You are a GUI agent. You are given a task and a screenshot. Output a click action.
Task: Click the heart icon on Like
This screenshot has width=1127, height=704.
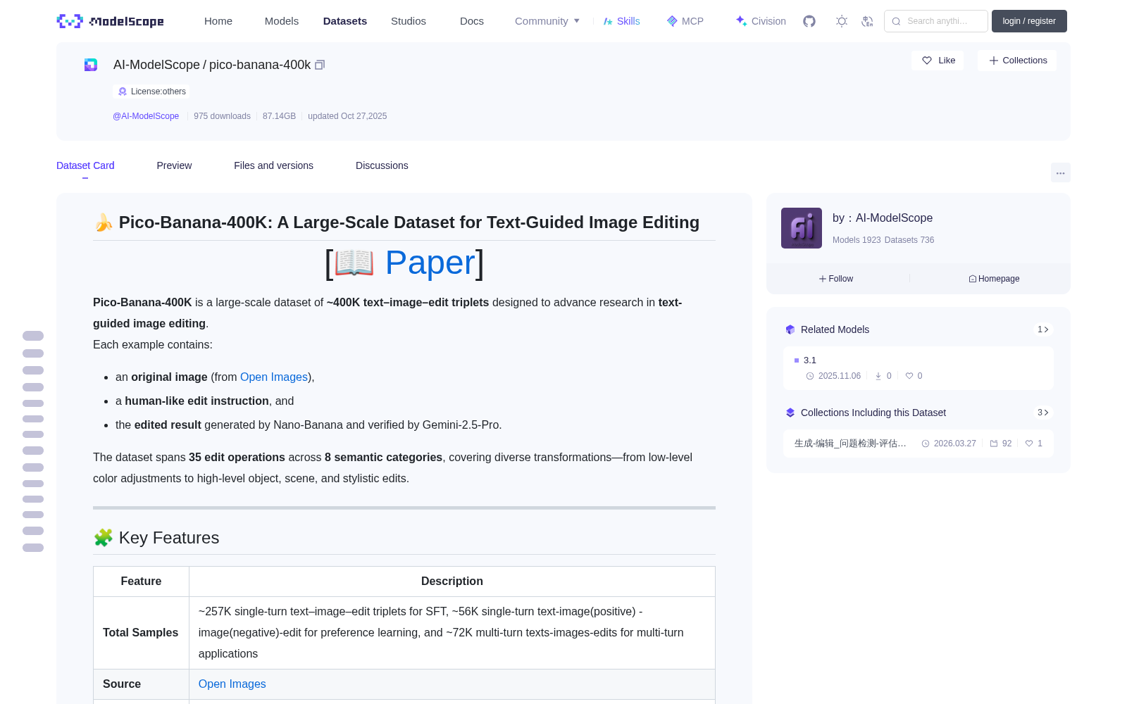pos(927,61)
